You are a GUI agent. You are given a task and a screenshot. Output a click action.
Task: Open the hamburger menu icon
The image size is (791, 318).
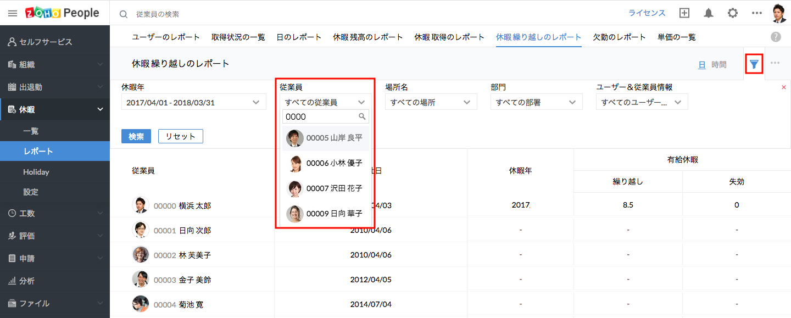click(13, 13)
